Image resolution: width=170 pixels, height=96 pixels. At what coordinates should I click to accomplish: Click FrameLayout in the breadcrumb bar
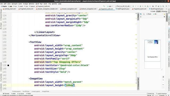click(x=16, y=91)
